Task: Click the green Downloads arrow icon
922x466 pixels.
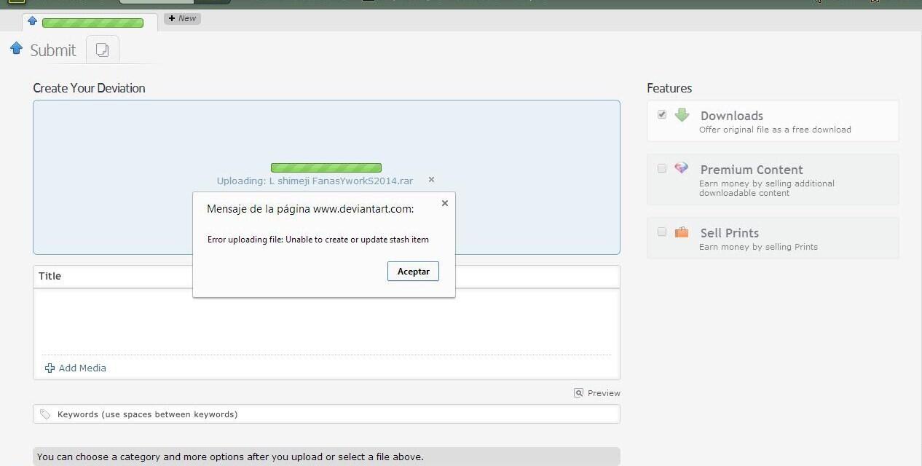Action: [682, 114]
